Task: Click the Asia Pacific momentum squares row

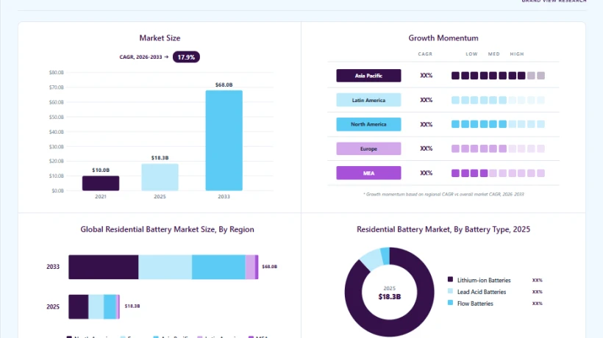Action: click(x=498, y=76)
